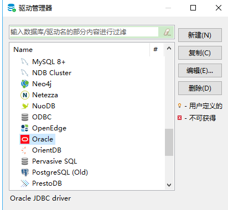Click the driver manager title bar icon
Viewport: 228px width, 210px height.
(12, 8)
